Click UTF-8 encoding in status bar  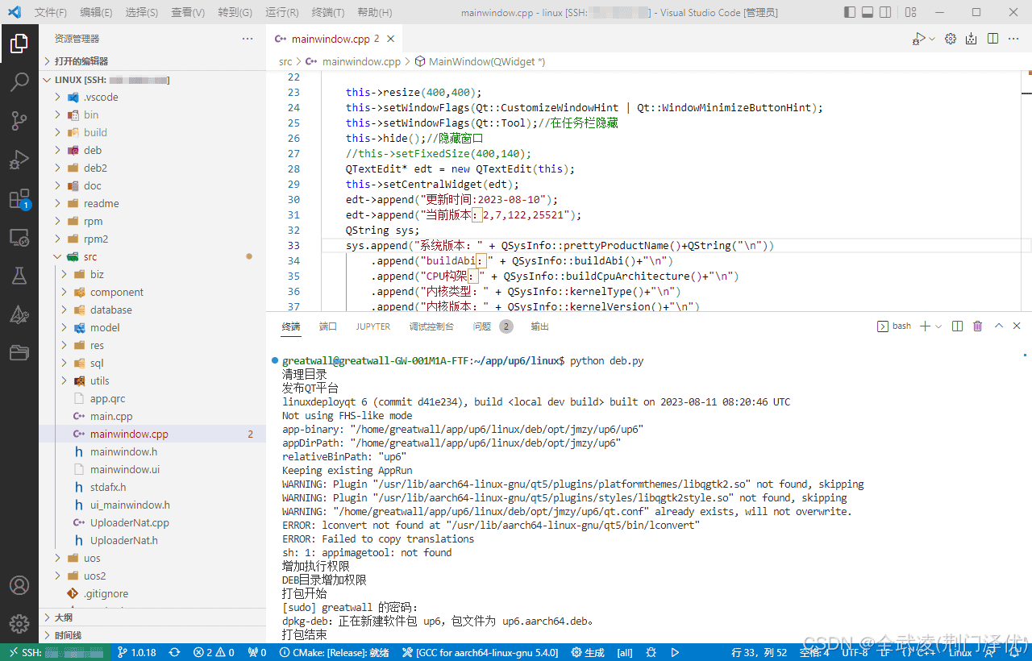pos(855,652)
